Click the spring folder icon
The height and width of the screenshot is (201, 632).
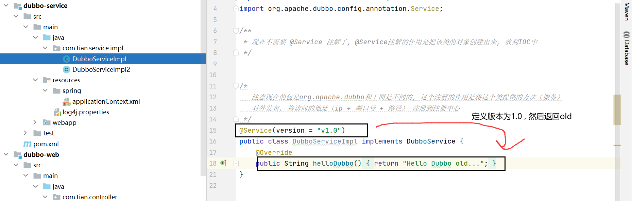click(57, 90)
